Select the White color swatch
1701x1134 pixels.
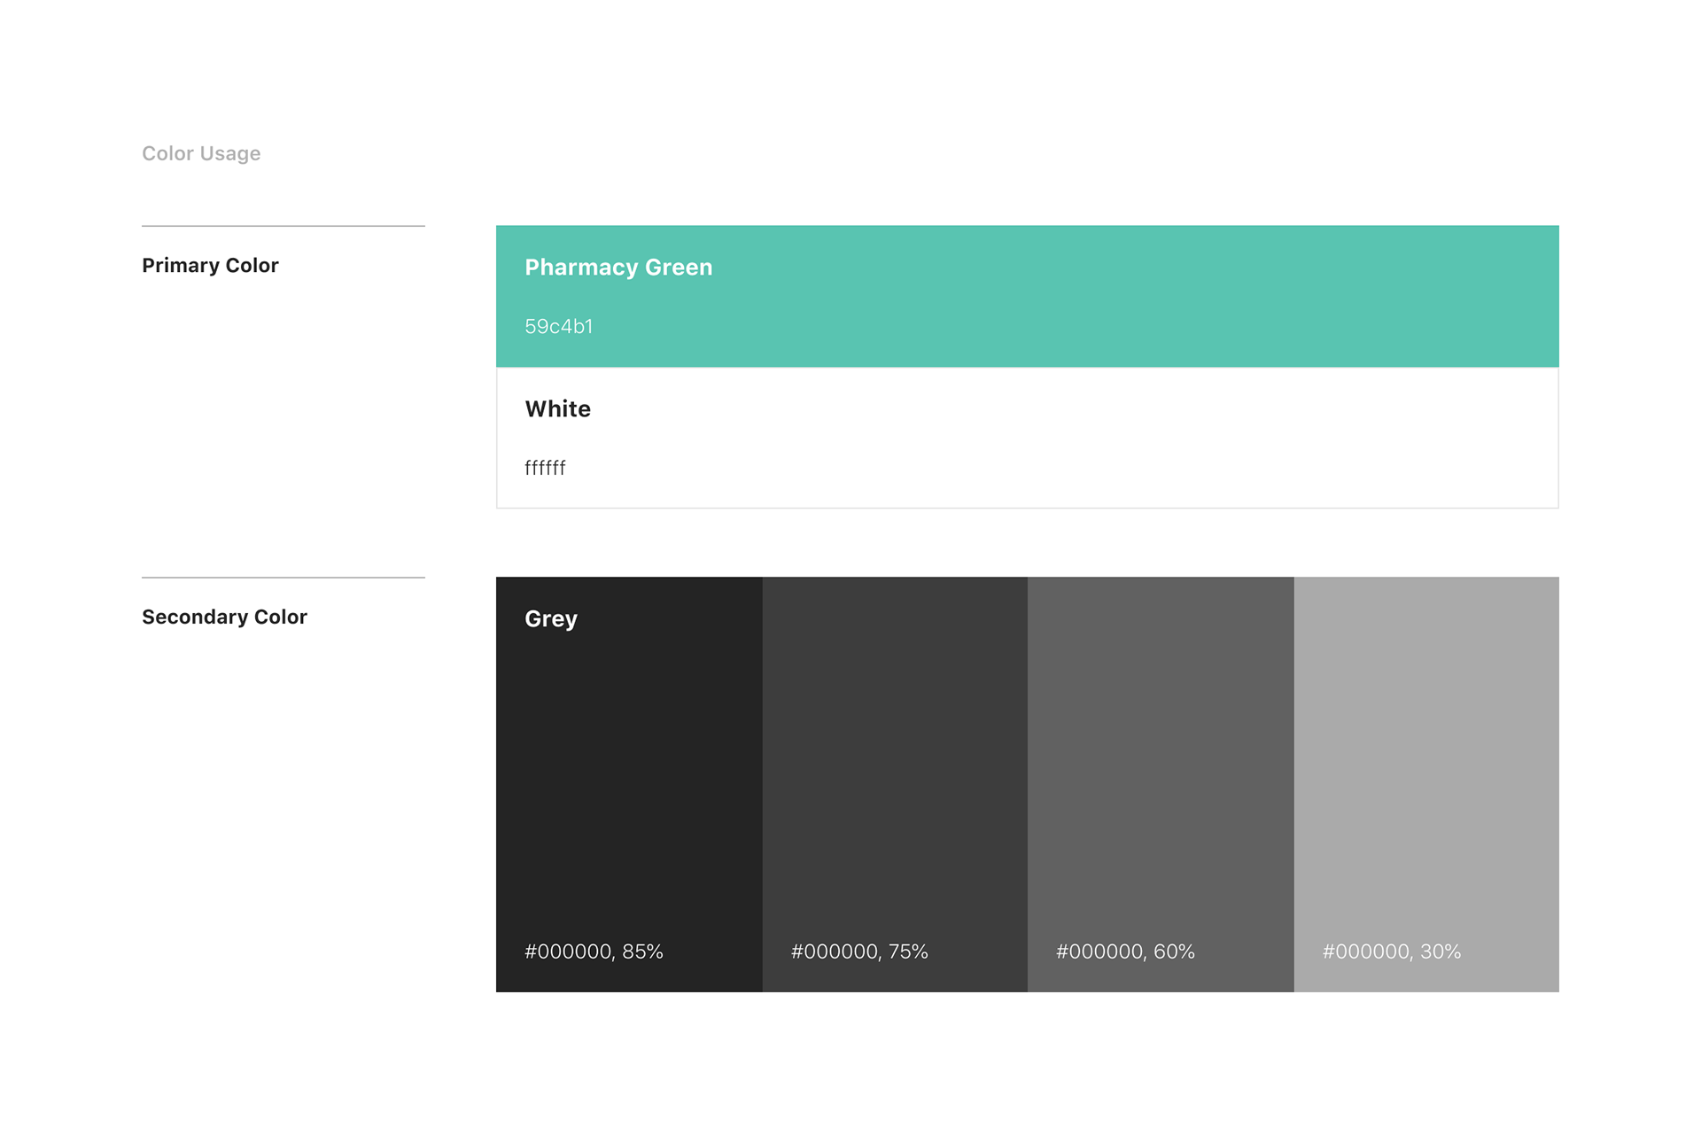[1028, 438]
